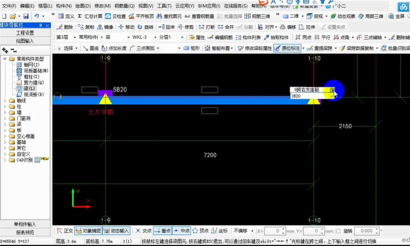Image resolution: width=410 pixels, height=246 pixels.
Task: Open the 定义 tool
Action: (x=66, y=16)
